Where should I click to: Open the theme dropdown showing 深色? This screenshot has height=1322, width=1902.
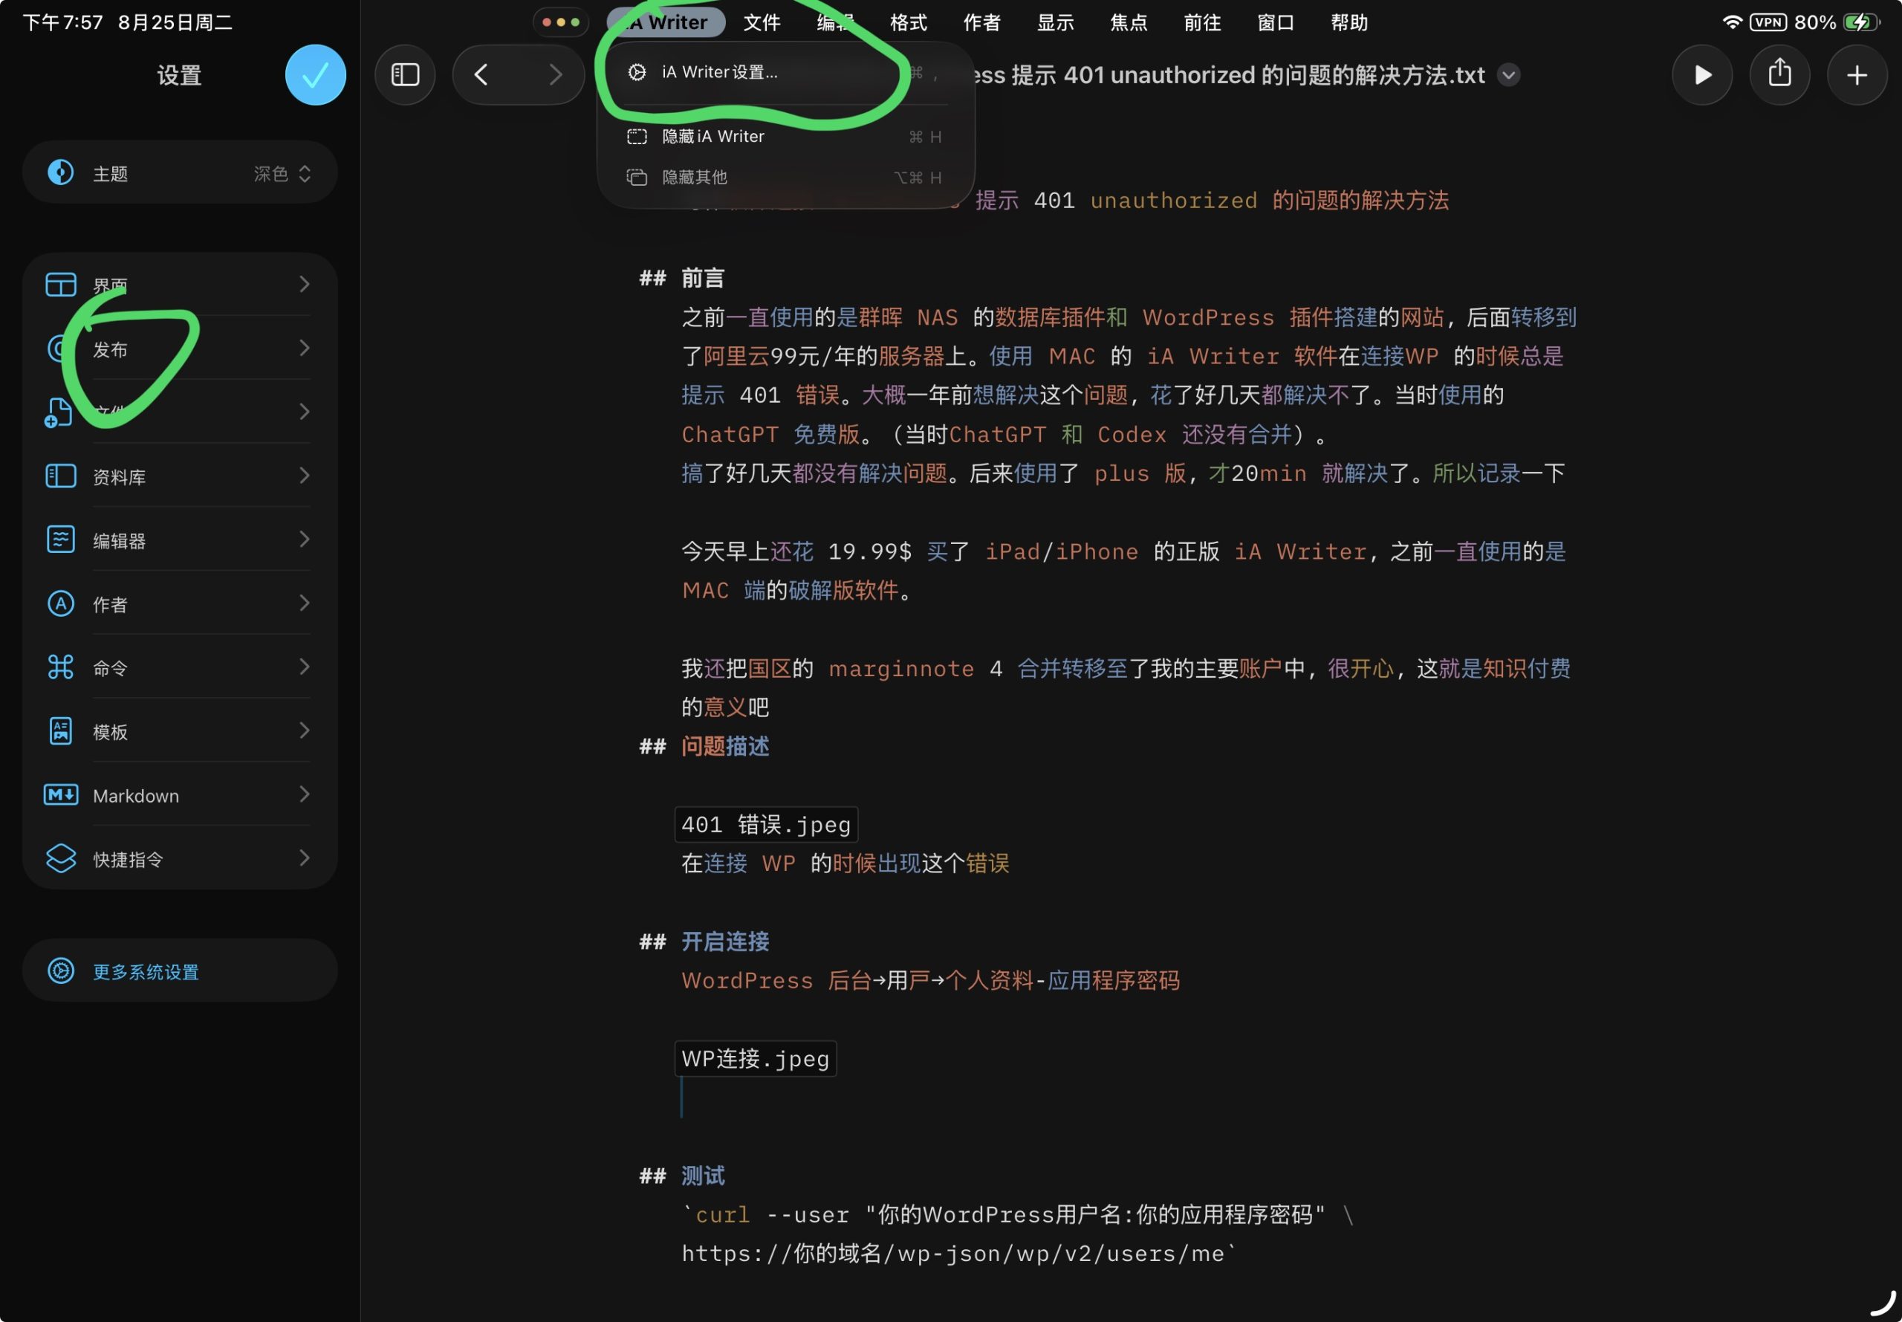[x=282, y=173]
